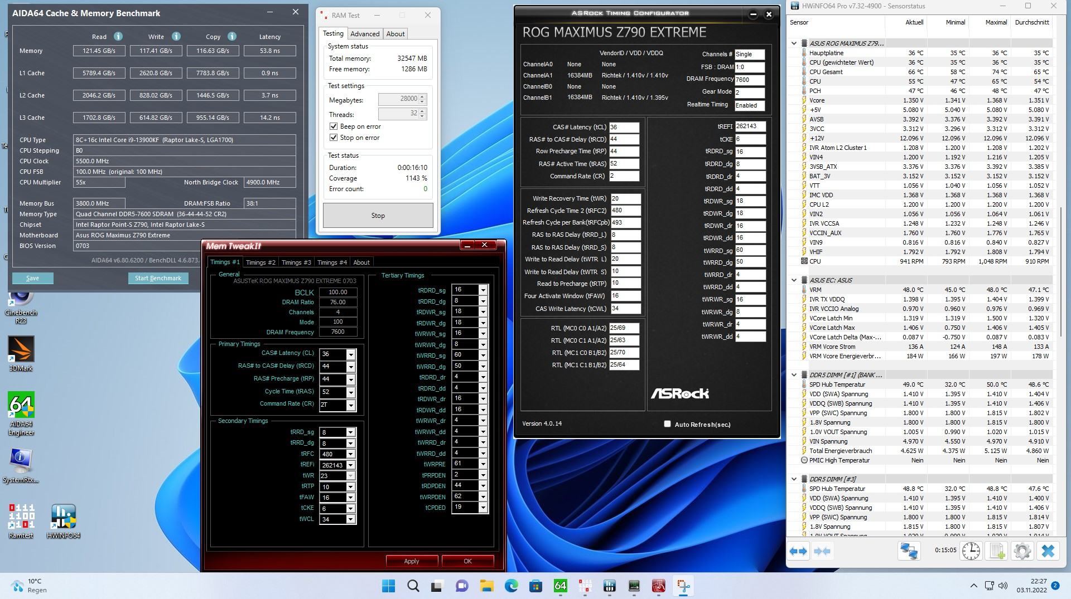Click the Megabytes stepper arrows in RAM Test
The image size is (1071, 599).
tap(423, 99)
